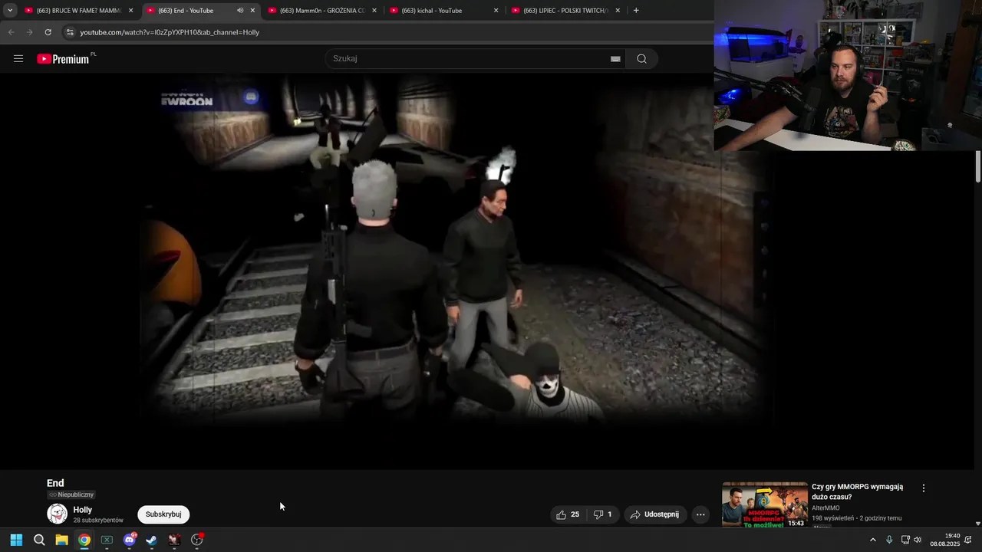Image resolution: width=982 pixels, height=552 pixels.
Task: Click the microphone tray icon
Action: pyautogui.click(x=889, y=540)
